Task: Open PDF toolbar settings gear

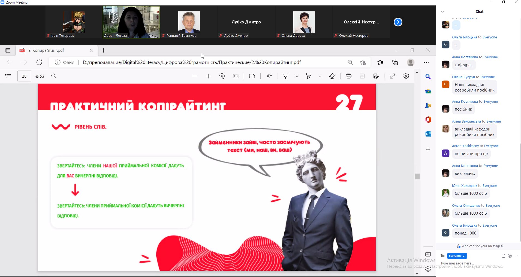Action: [x=406, y=76]
